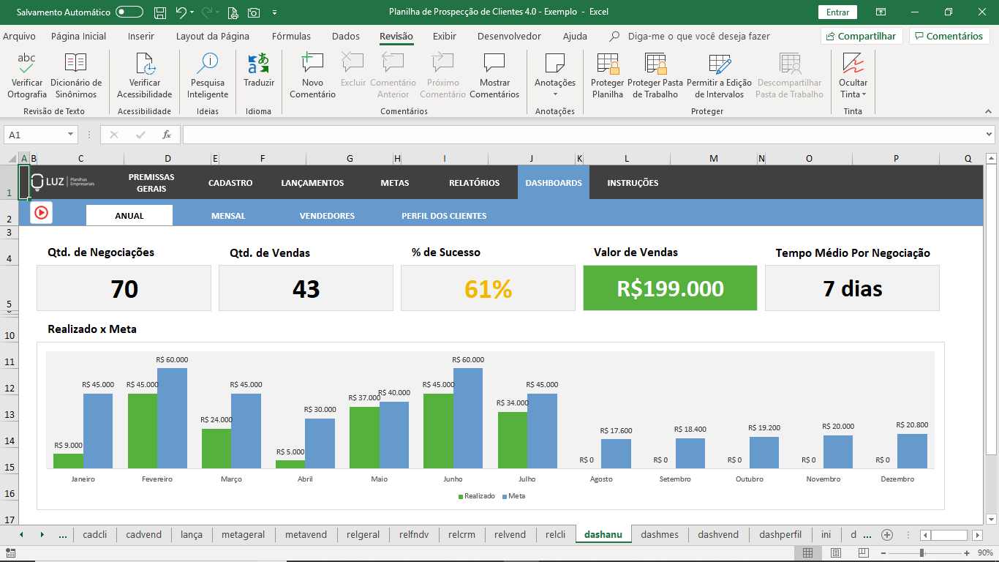Image resolution: width=999 pixels, height=562 pixels.
Task: Open the Fórmulas ribbon tab
Action: [x=291, y=36]
